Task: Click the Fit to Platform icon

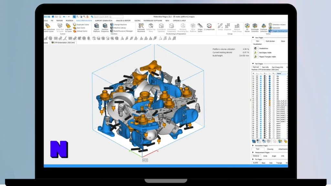Action: [x=193, y=26]
